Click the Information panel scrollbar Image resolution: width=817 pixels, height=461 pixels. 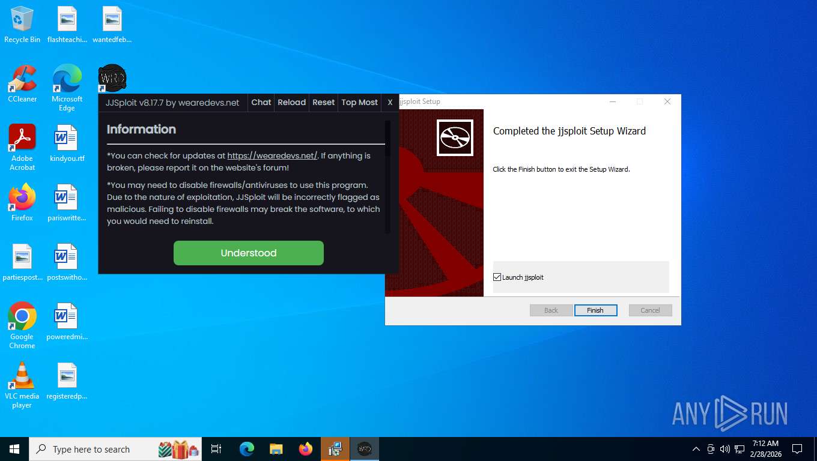pos(387,176)
